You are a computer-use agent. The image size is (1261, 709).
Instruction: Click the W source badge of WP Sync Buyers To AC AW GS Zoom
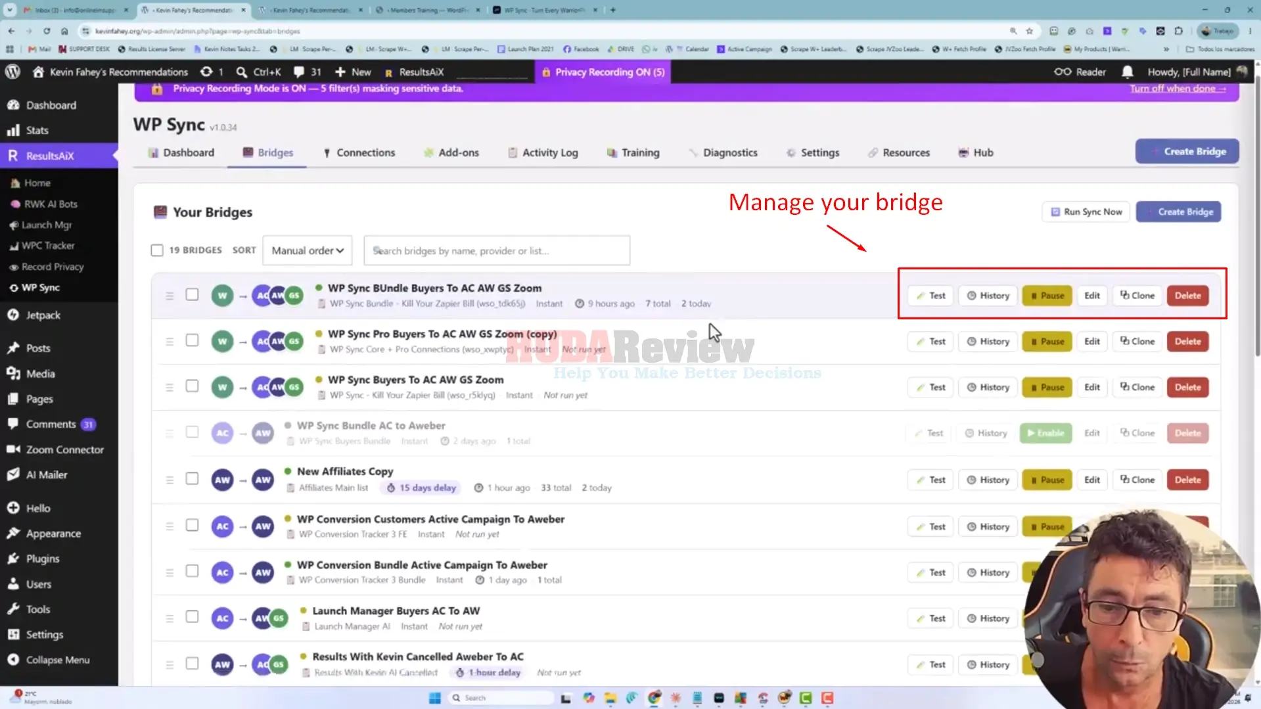coord(222,387)
